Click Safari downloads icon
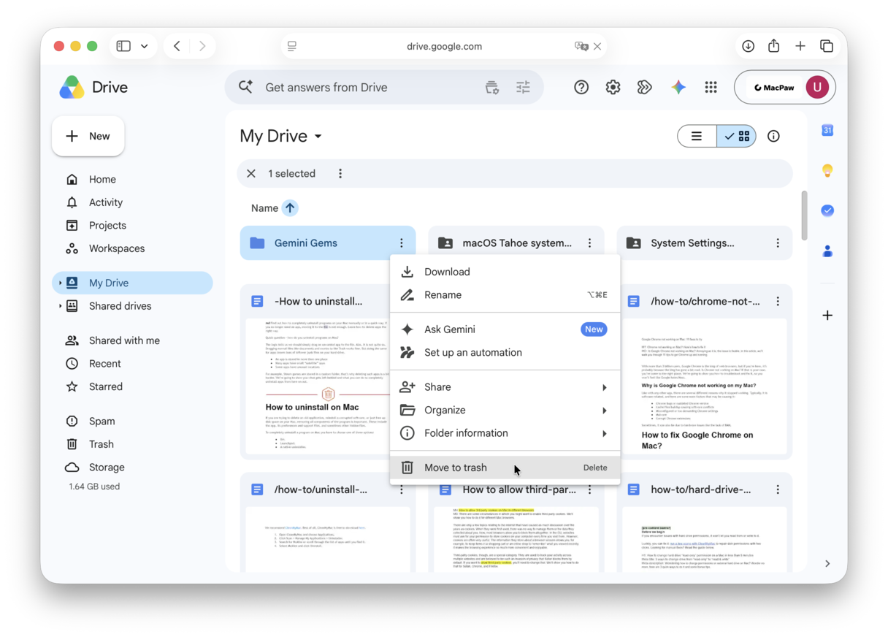The width and height of the screenshot is (888, 637). pos(748,46)
